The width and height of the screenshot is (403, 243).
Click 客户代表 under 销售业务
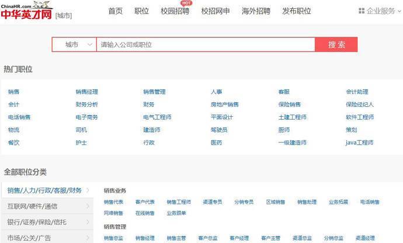[145, 202]
